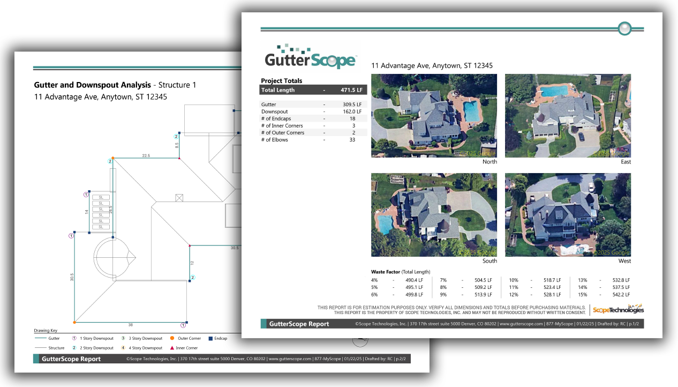Image resolution: width=678 pixels, height=387 pixels.
Task: Click the GutterScope logo on front page
Action: tap(311, 56)
